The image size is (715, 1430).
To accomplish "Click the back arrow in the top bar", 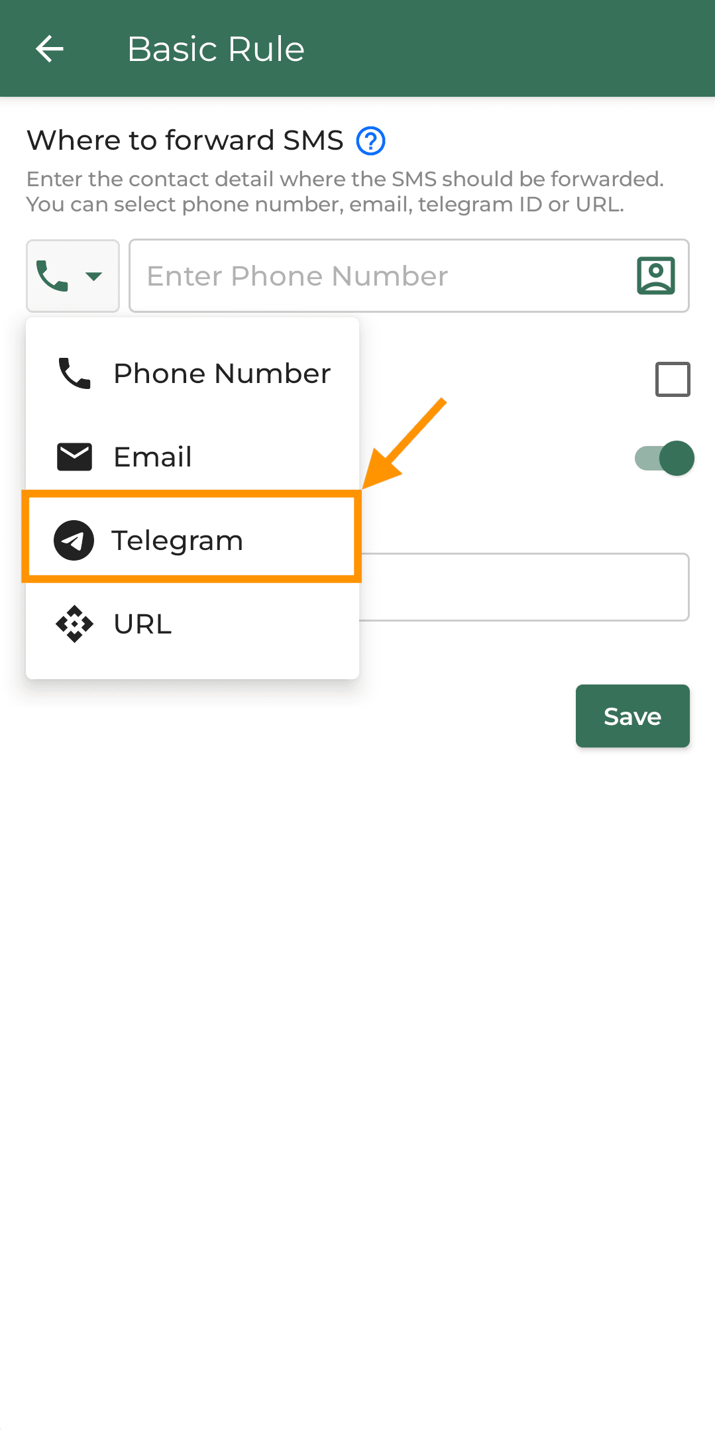I will click(48, 48).
